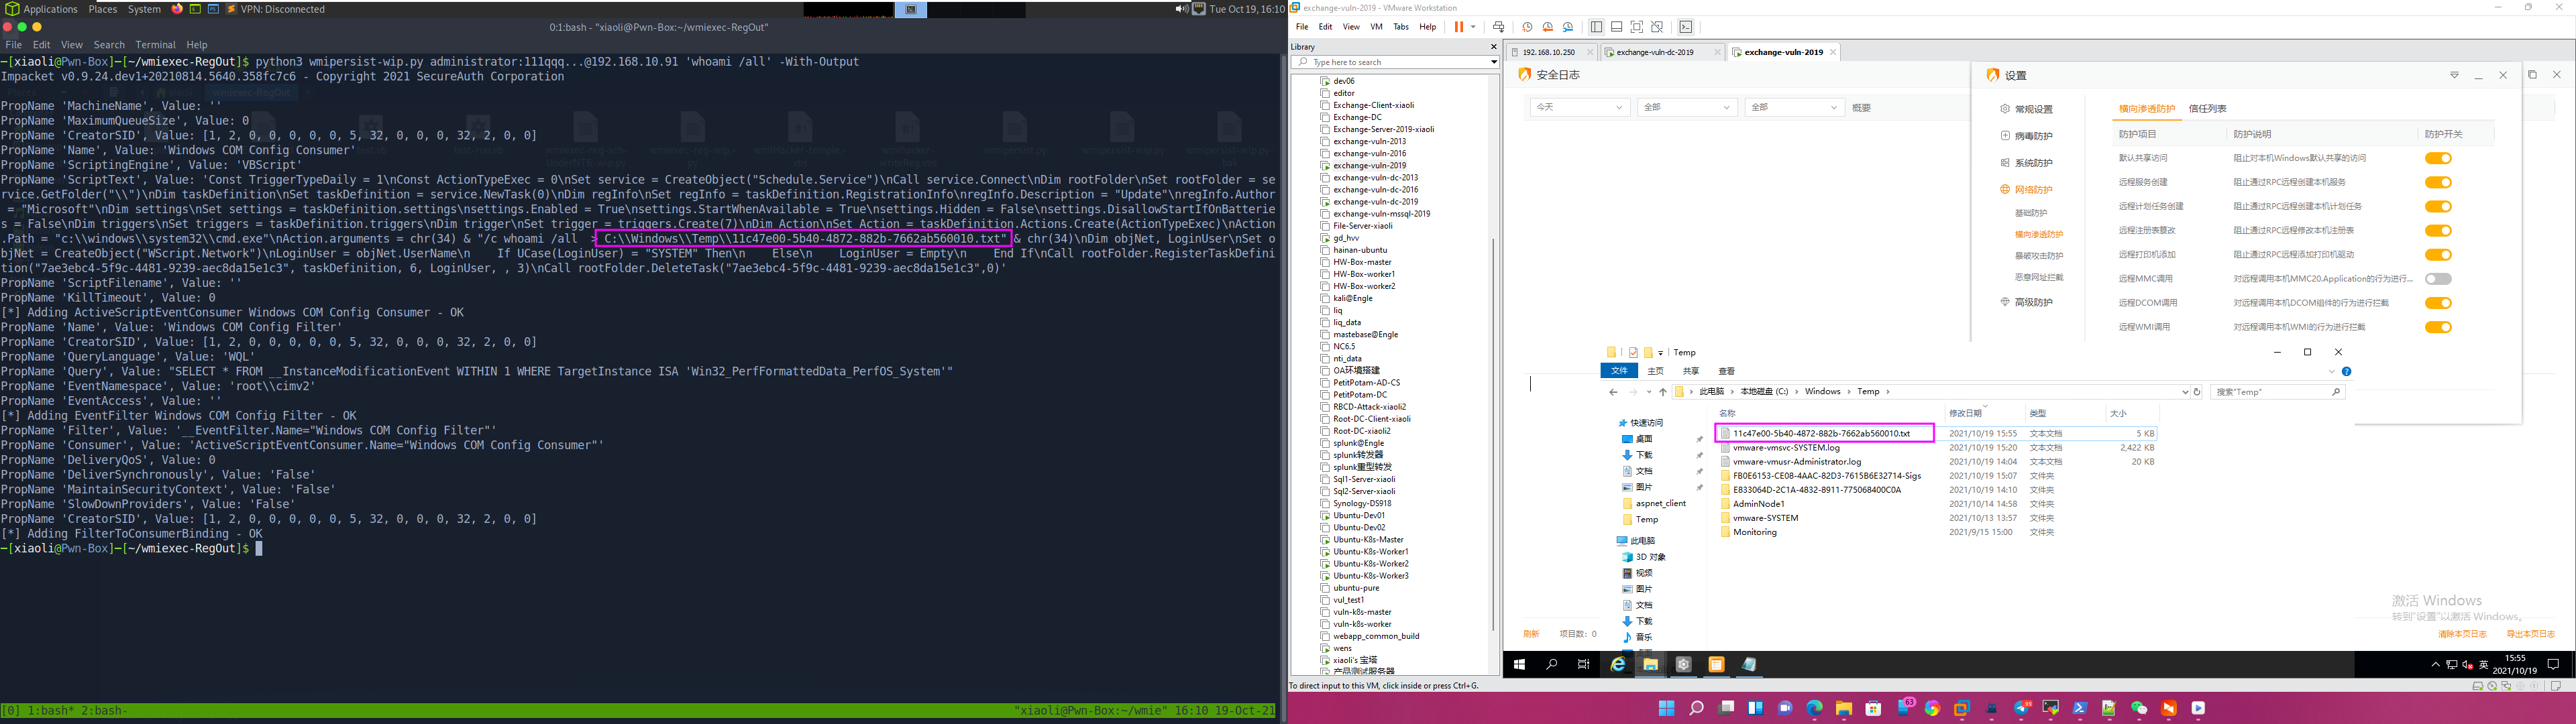This screenshot has height=724, width=2576.
Task: Click 清除本页日志 link
Action: (x=2462, y=634)
